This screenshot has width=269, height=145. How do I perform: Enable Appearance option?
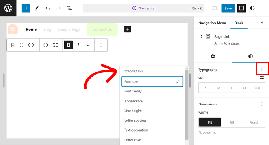tap(152, 101)
